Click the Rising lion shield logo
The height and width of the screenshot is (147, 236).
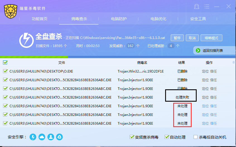(11, 11)
